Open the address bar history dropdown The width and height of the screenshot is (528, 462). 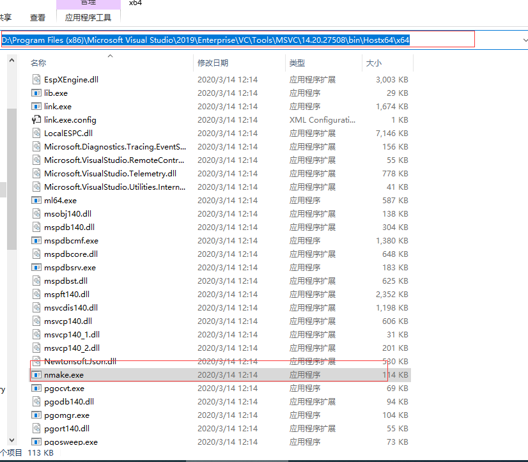(524, 39)
